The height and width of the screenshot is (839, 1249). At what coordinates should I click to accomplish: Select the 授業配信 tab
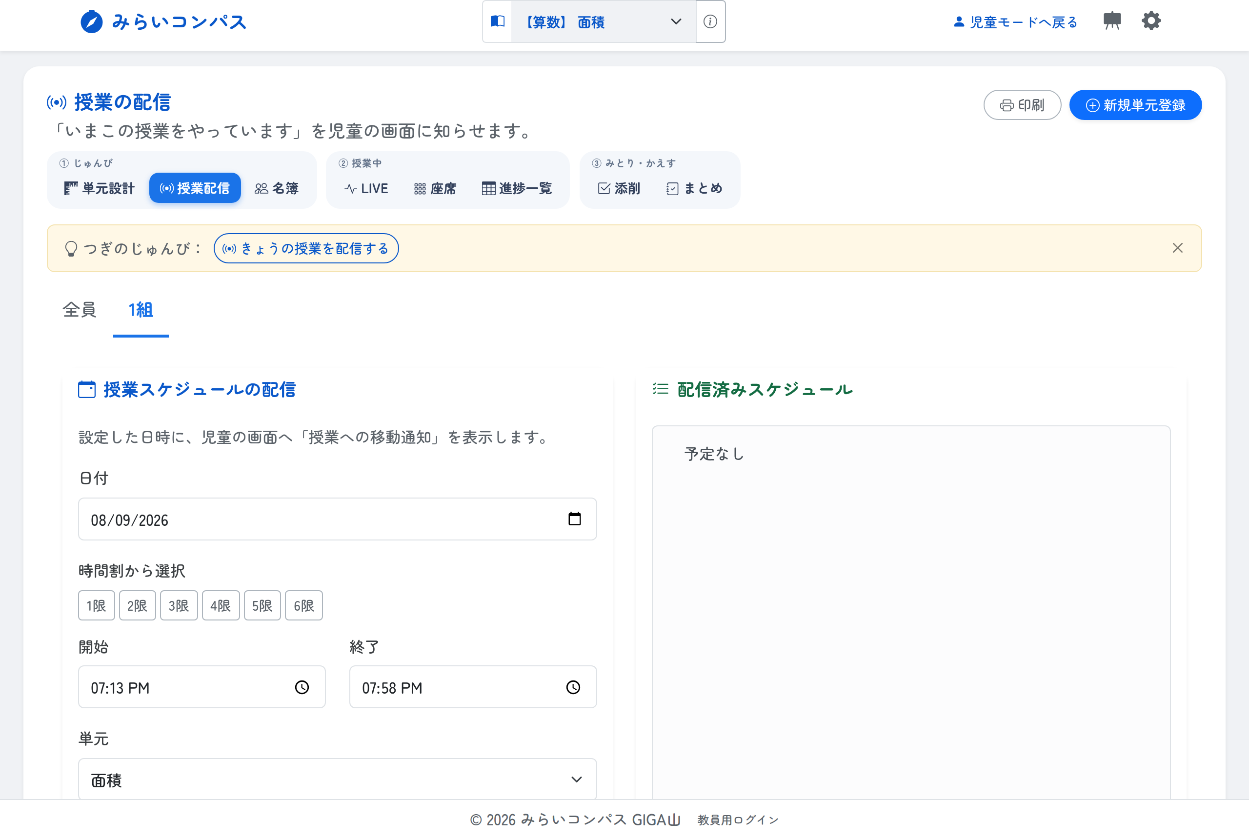click(x=195, y=188)
